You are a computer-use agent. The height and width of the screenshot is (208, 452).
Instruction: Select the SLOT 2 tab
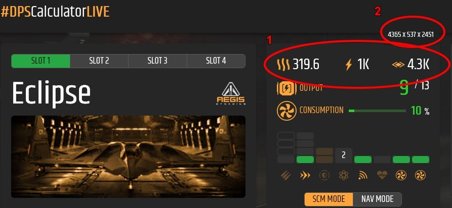[x=99, y=61]
